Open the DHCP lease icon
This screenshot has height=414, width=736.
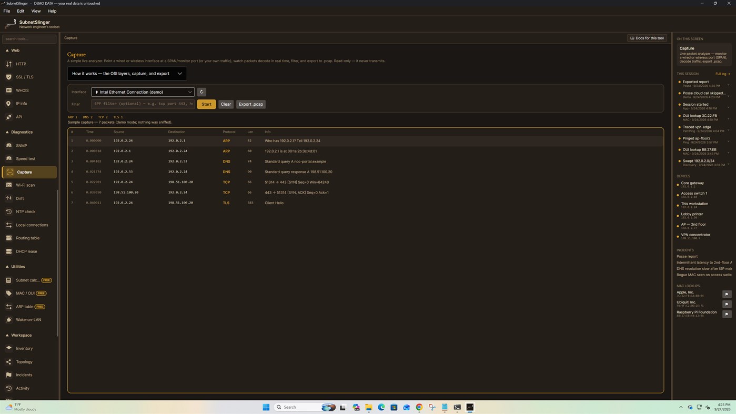point(9,251)
